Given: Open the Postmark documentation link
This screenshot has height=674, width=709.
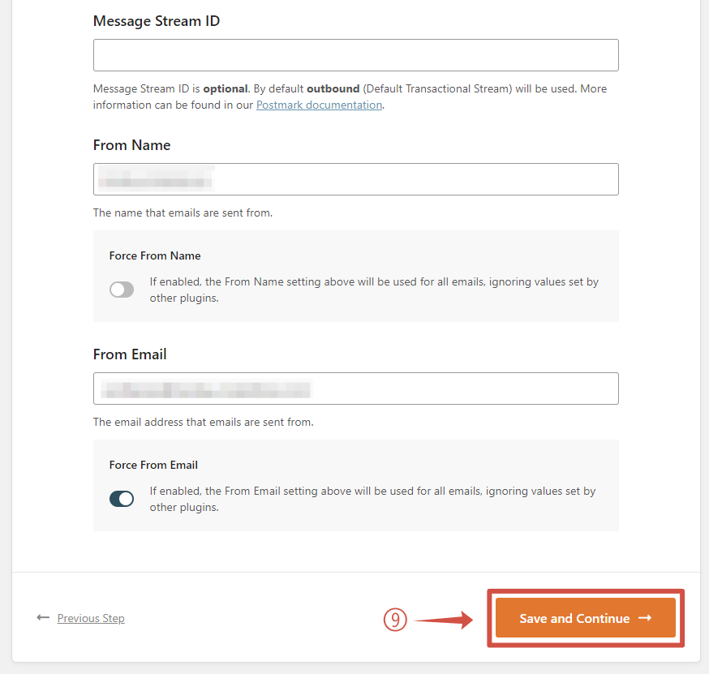Looking at the screenshot, I should coord(319,105).
